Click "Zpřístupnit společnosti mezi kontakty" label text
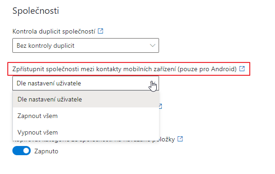This screenshot has width=275, height=174. coord(67,69)
